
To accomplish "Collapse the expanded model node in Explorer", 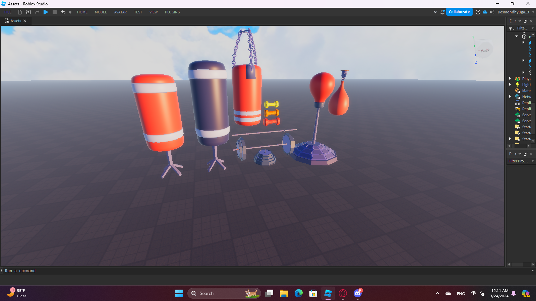I will pos(517,36).
